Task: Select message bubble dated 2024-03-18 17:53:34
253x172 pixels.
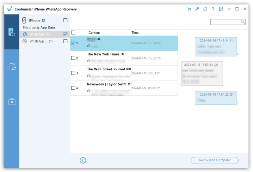Action: click(202, 74)
